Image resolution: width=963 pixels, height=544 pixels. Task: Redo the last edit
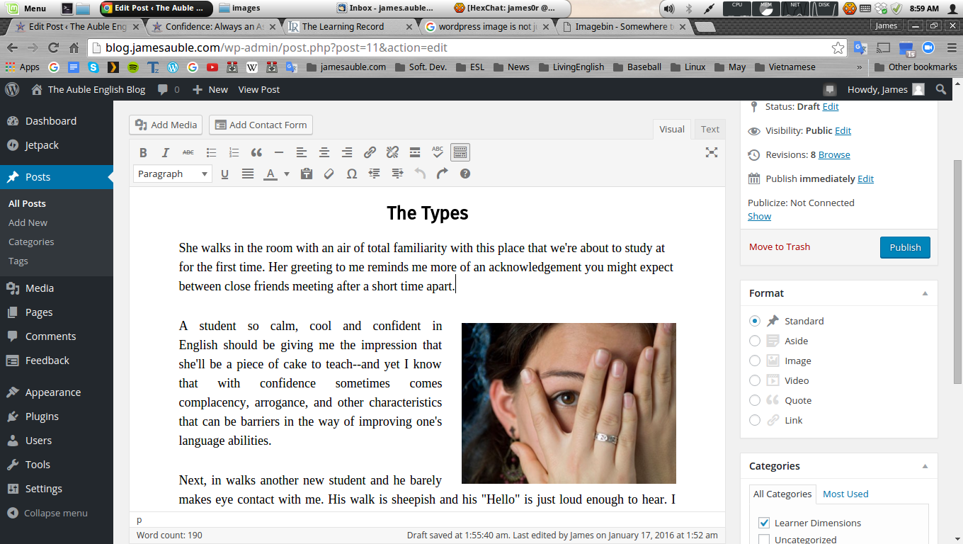tap(443, 174)
